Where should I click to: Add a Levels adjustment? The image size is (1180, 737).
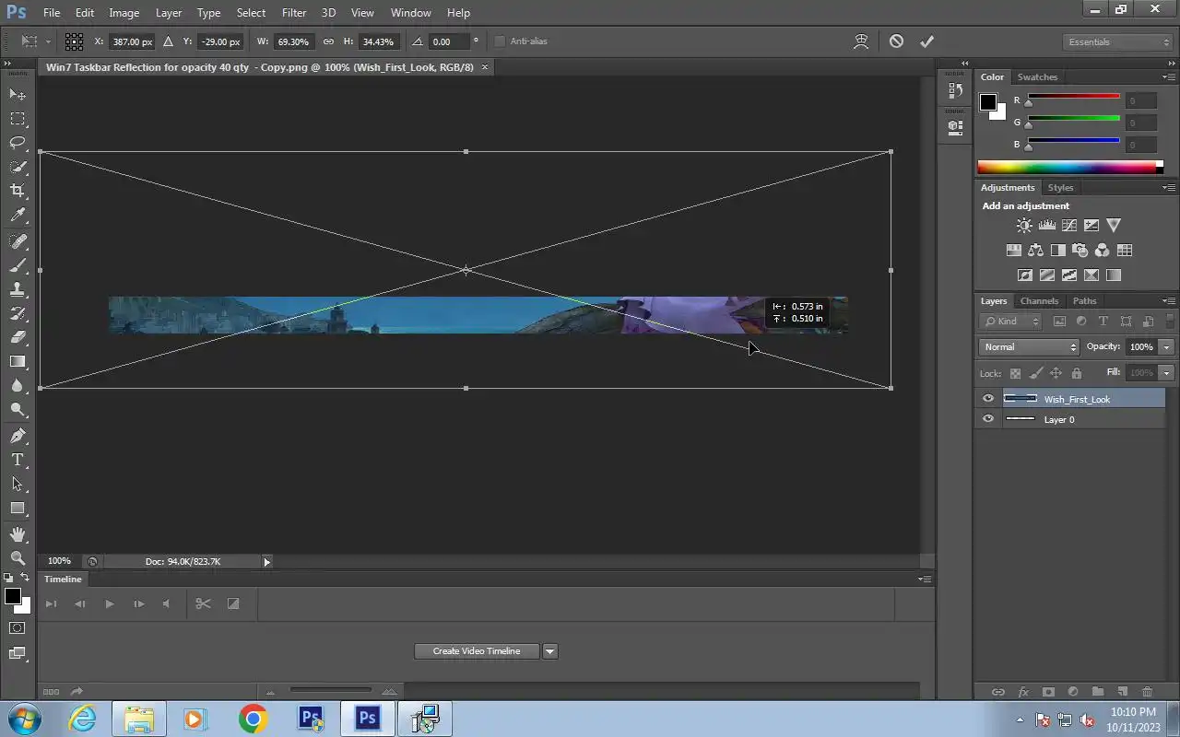click(x=1046, y=225)
